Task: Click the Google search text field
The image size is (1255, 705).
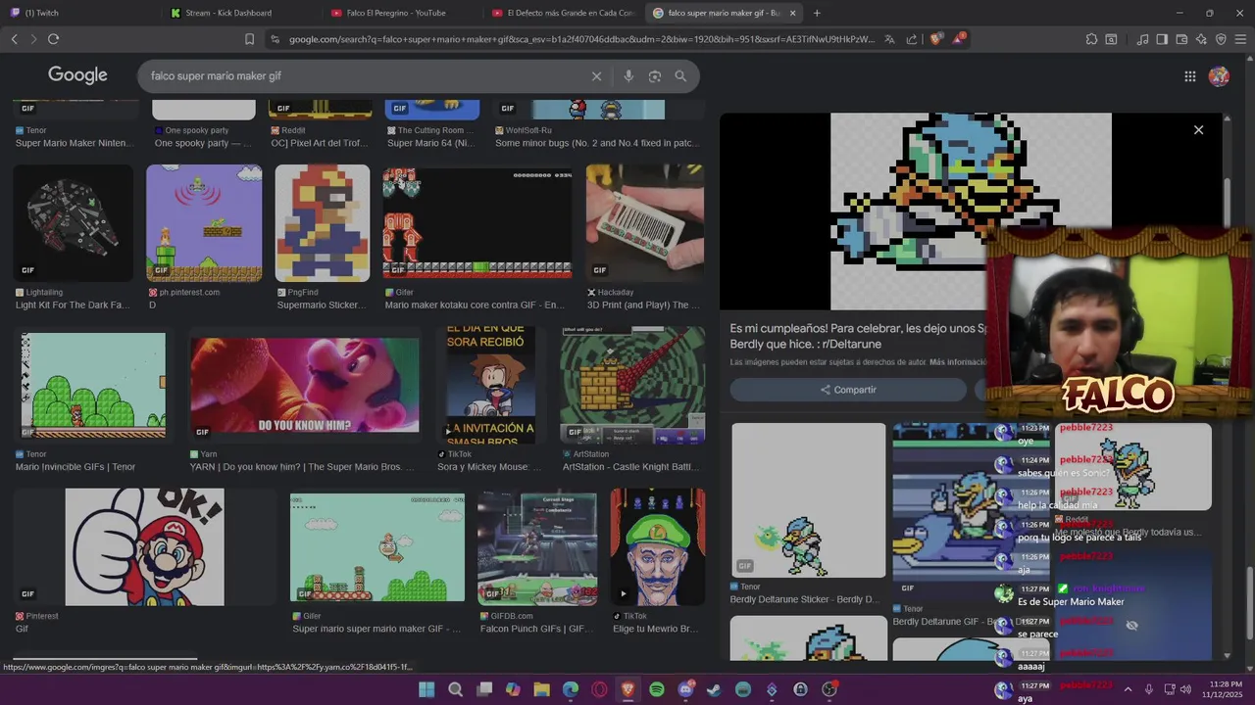Action: pos(363,76)
